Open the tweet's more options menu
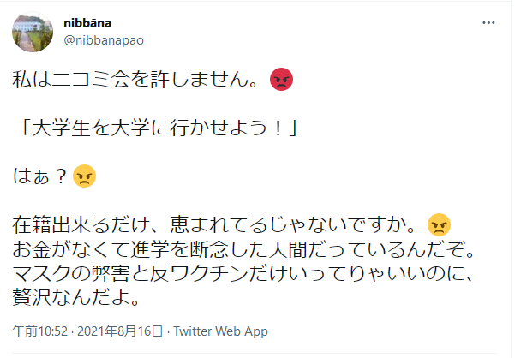 click(488, 21)
